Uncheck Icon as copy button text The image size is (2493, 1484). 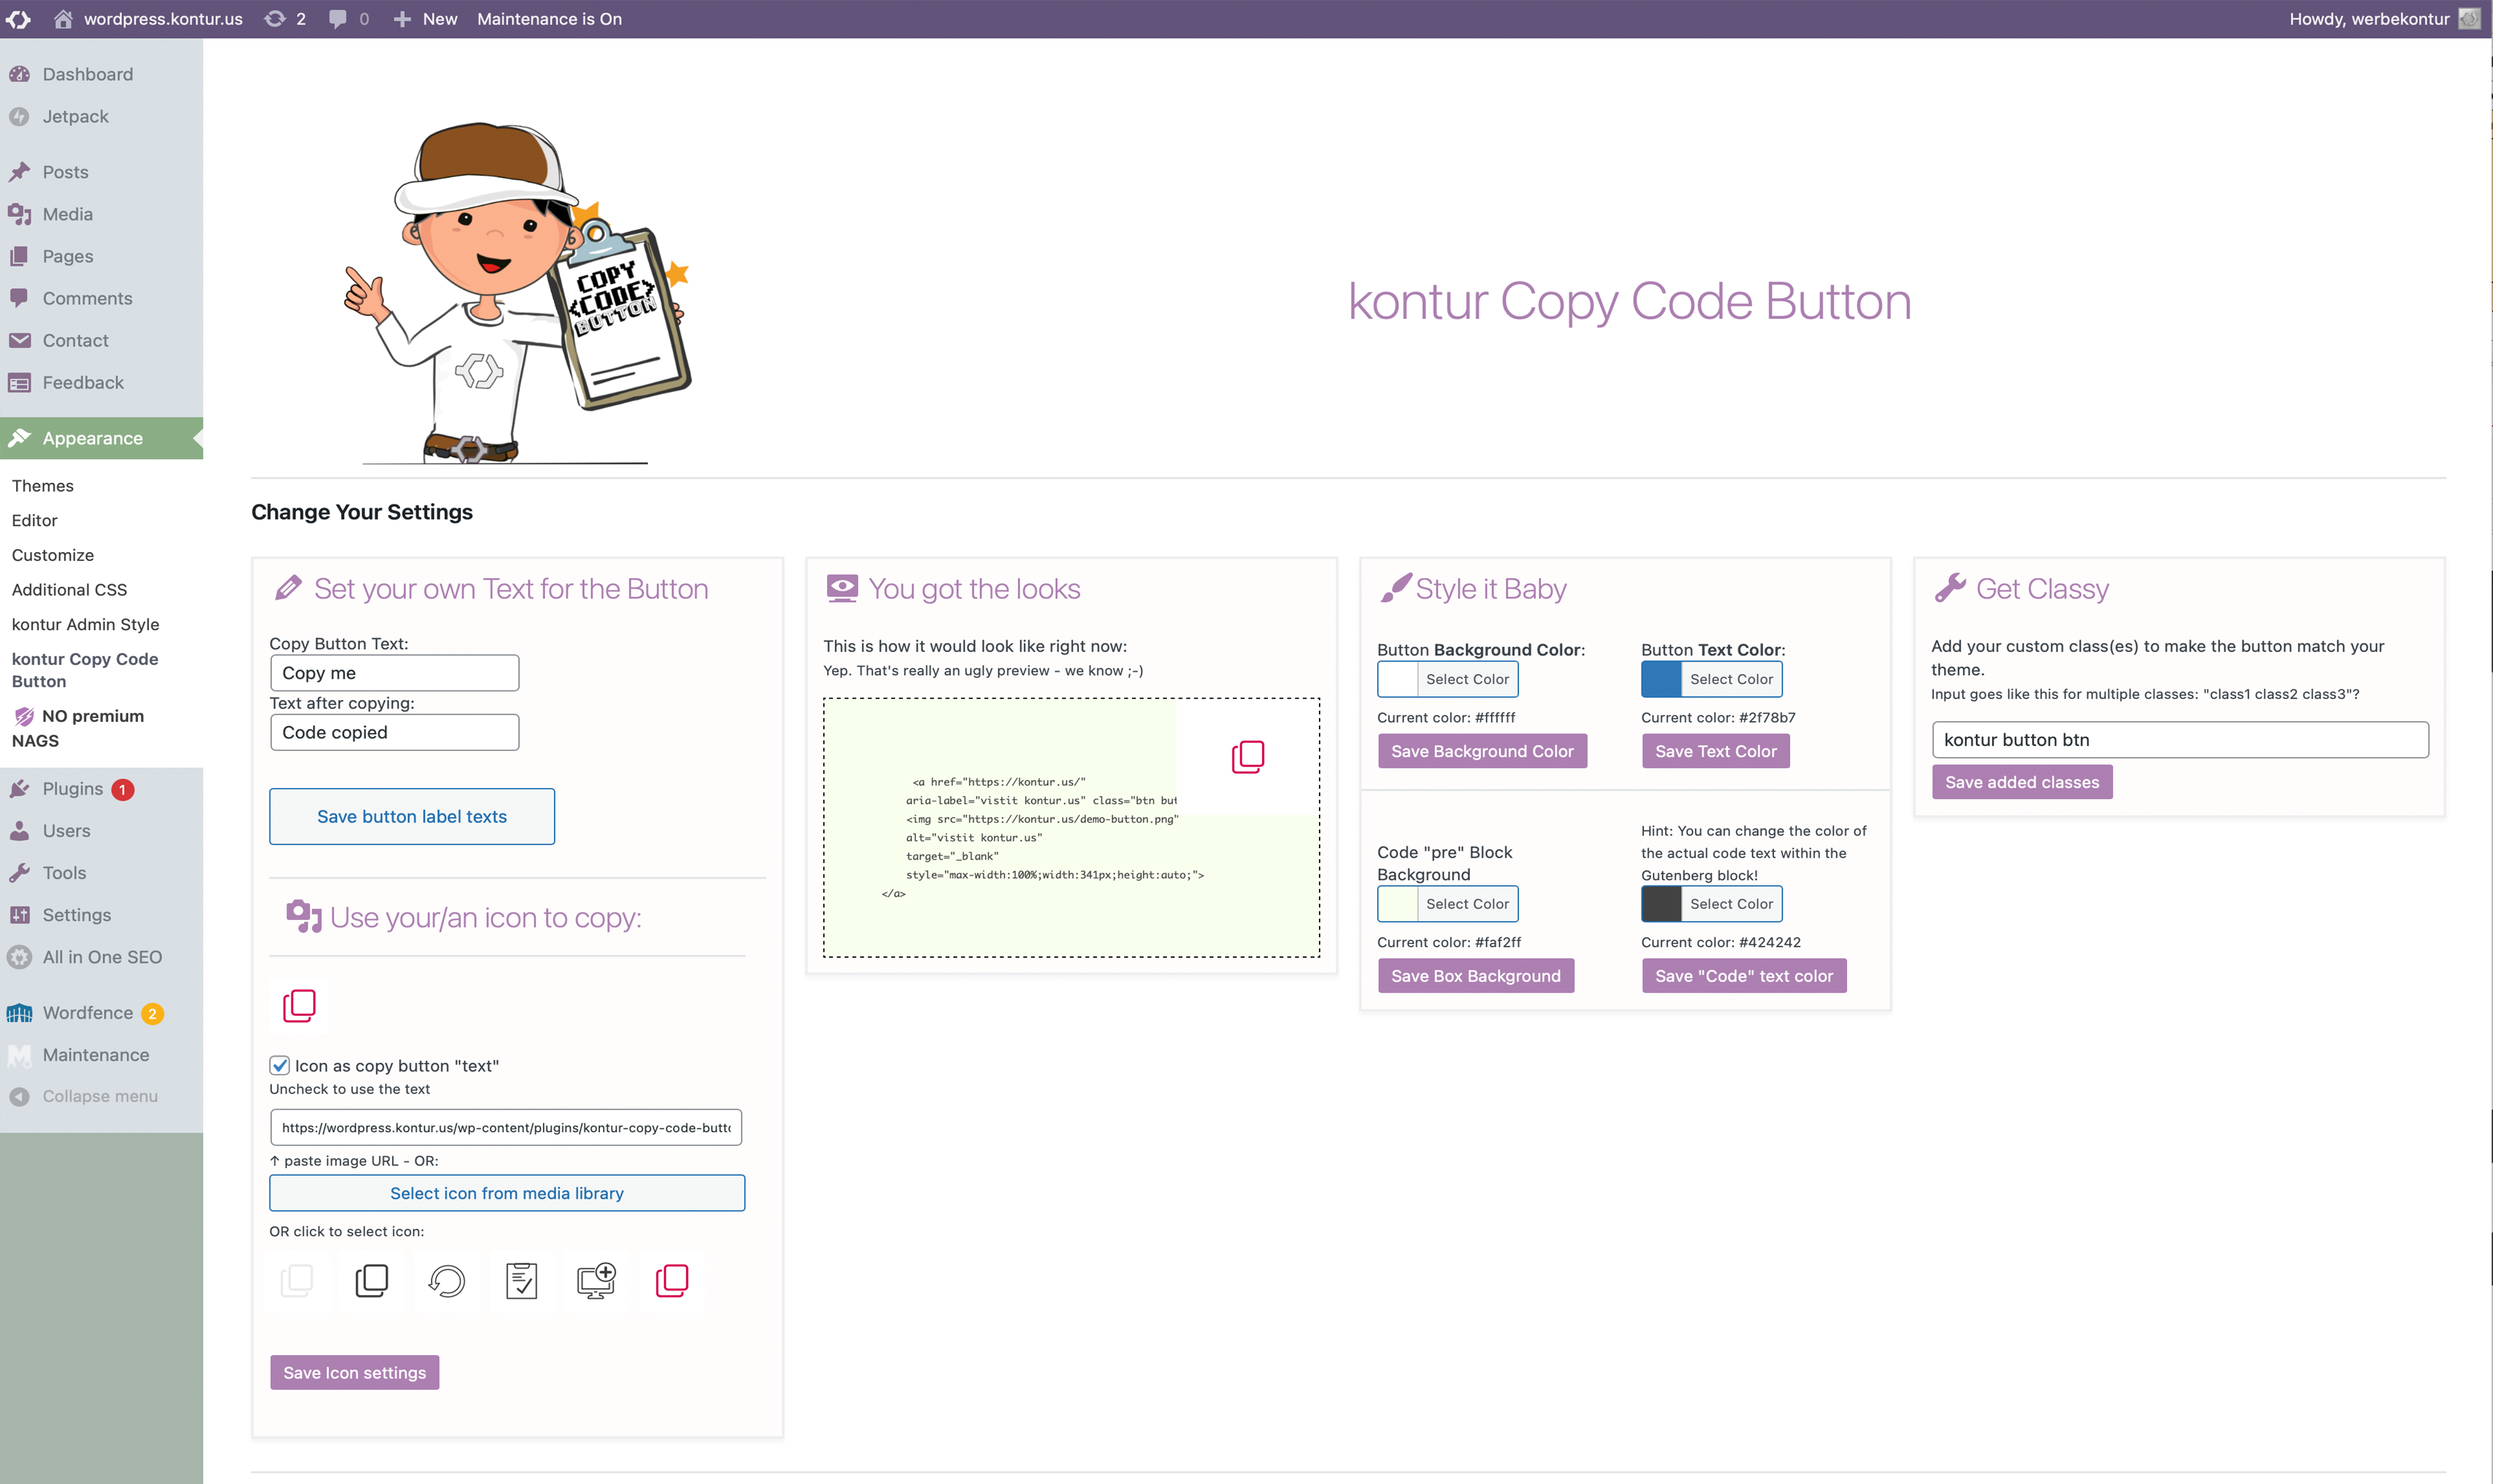tap(280, 1065)
